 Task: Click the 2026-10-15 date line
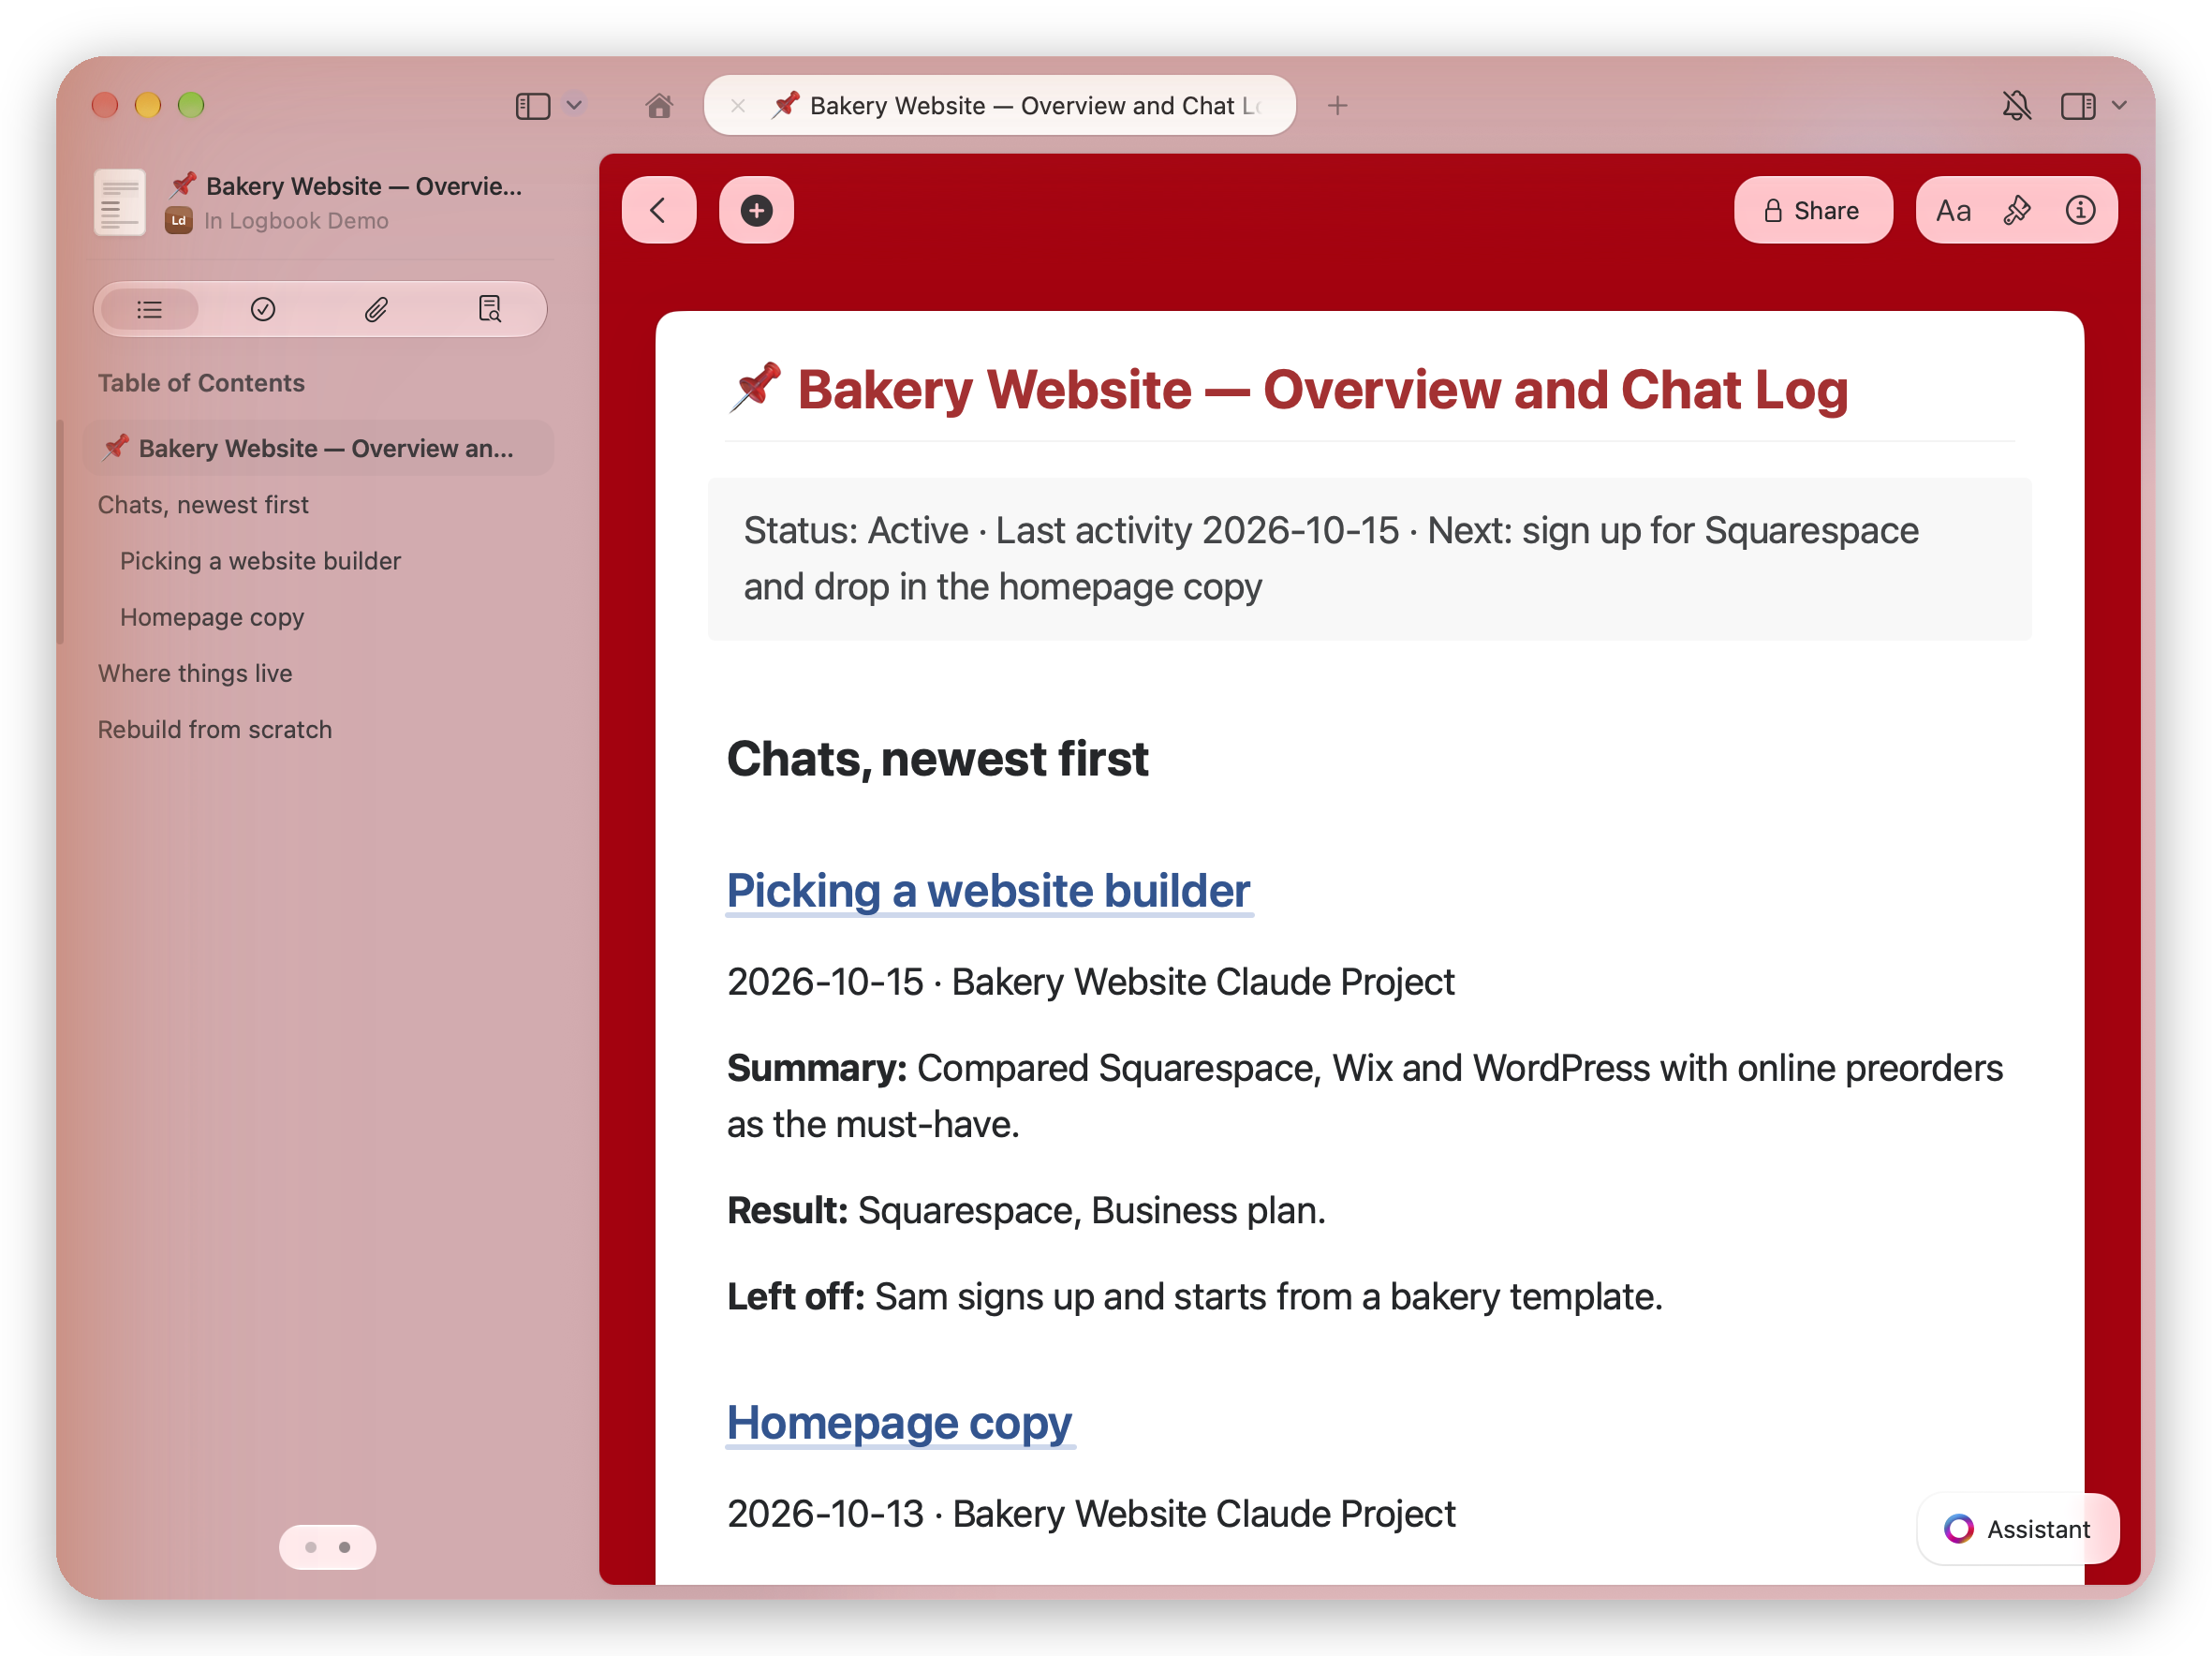1090,982
